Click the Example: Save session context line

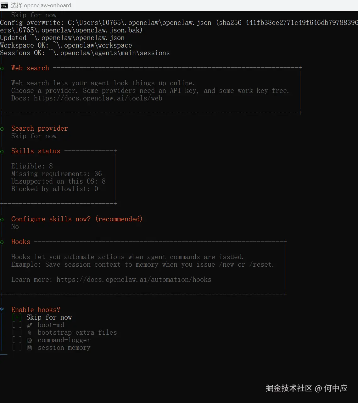[x=143, y=264]
